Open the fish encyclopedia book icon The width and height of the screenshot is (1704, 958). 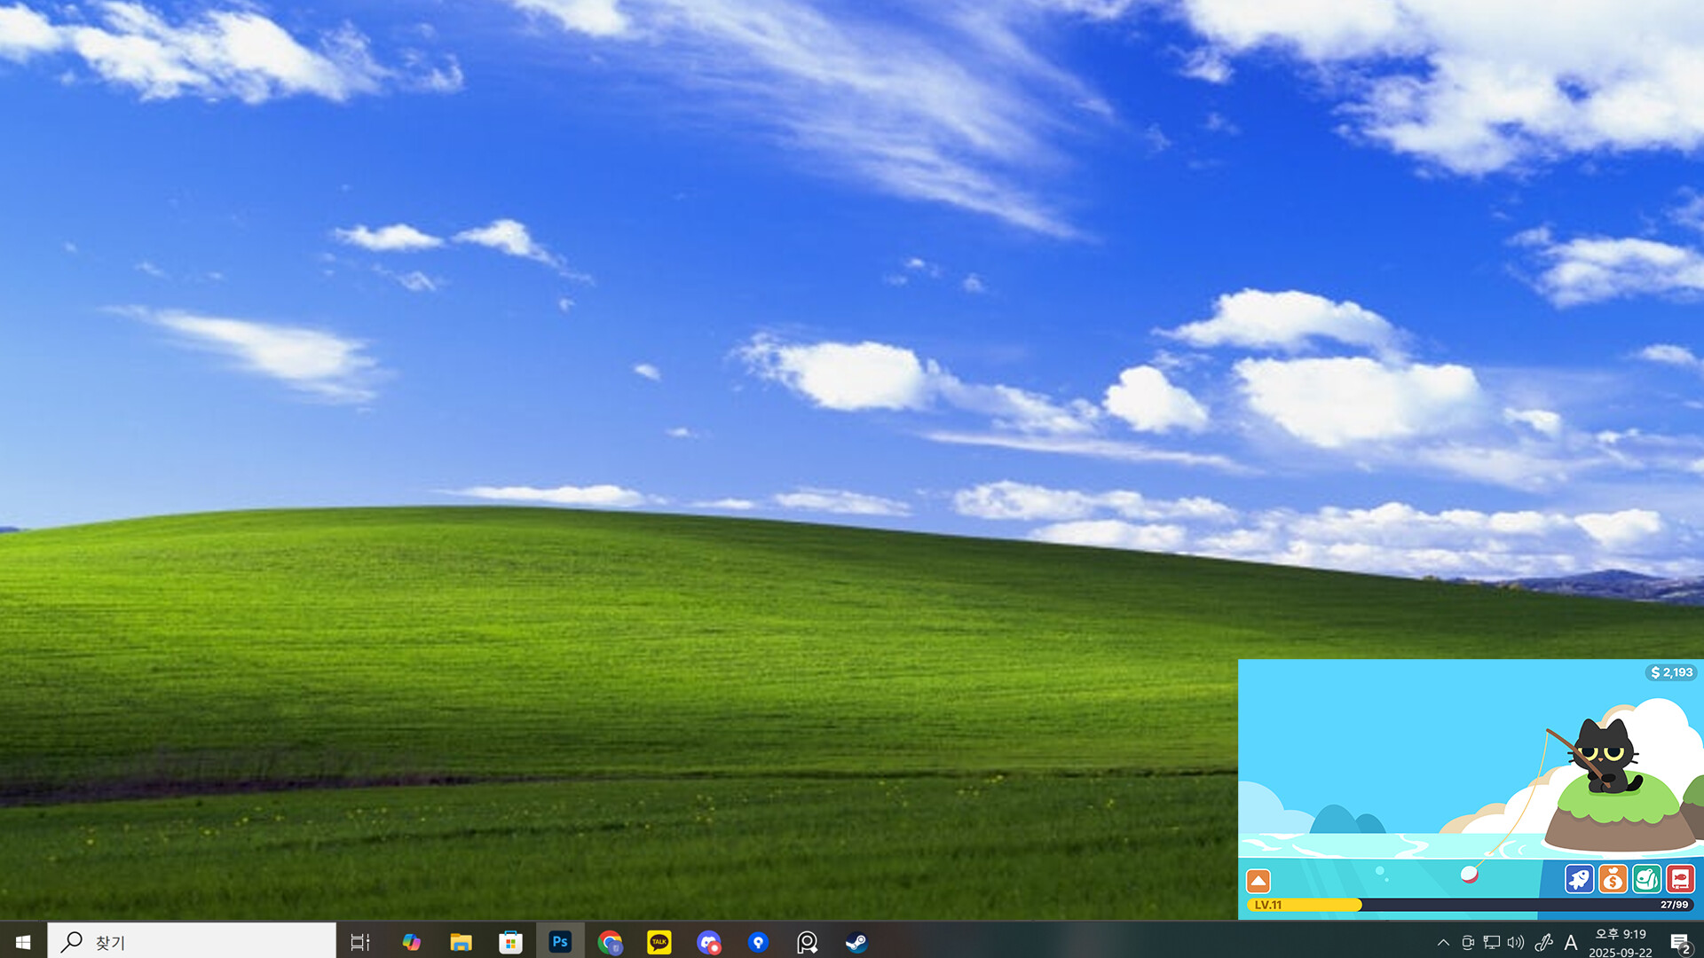coord(1680,878)
